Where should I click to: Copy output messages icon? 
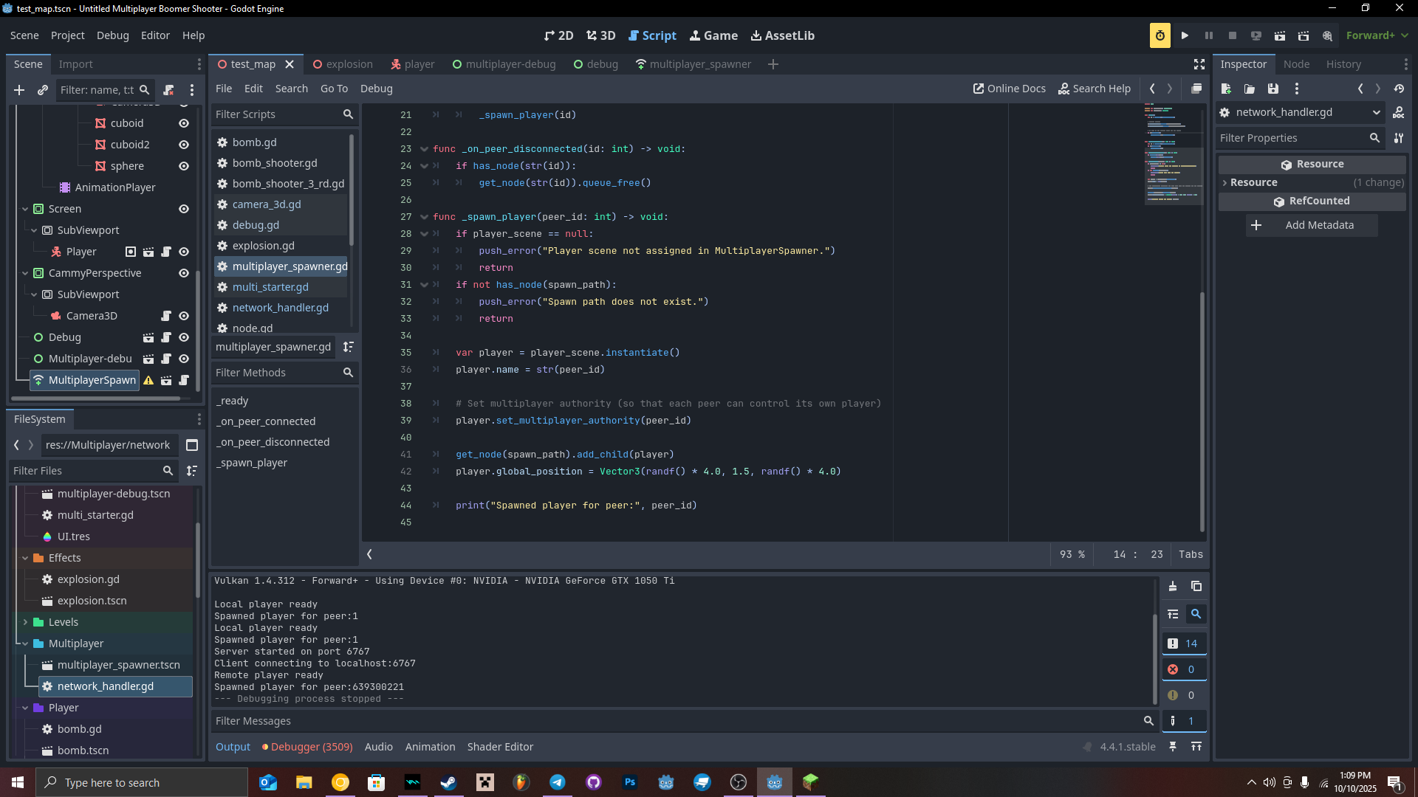(x=1196, y=587)
